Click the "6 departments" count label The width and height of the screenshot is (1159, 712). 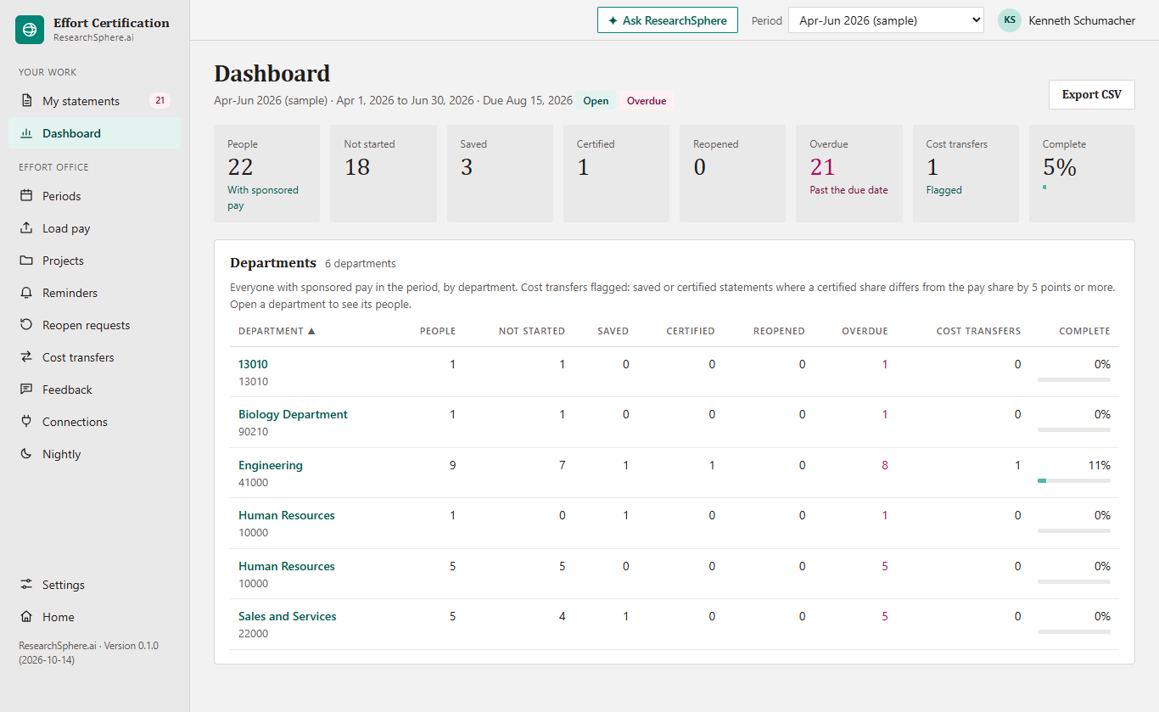[x=361, y=264]
